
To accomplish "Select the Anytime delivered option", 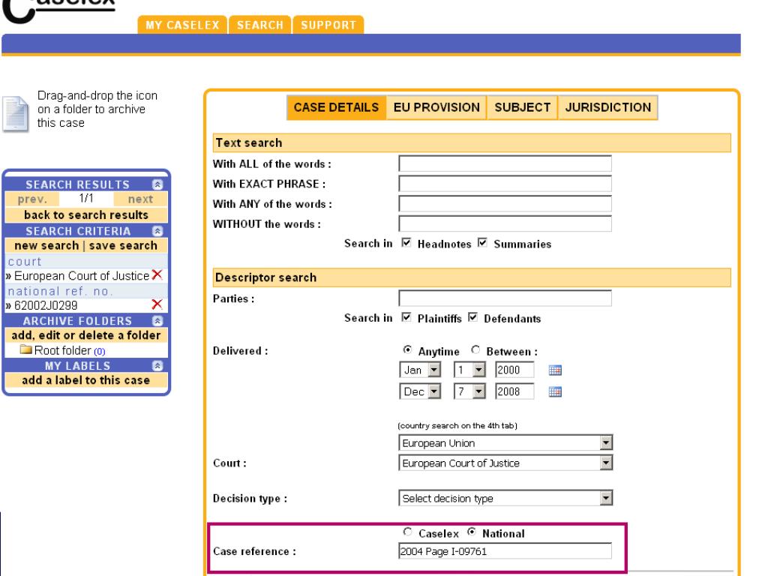I will pyautogui.click(x=407, y=349).
